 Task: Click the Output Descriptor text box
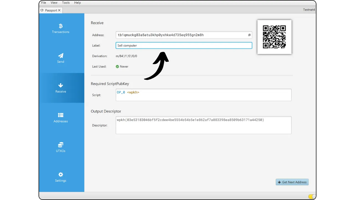pyautogui.click(x=203, y=125)
